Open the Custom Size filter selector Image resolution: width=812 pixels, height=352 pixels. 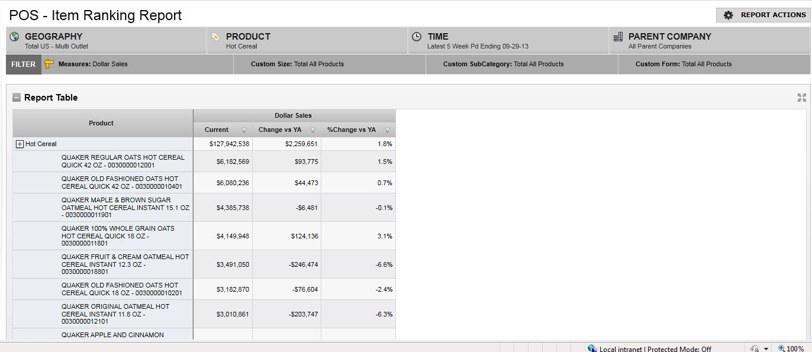(x=297, y=64)
